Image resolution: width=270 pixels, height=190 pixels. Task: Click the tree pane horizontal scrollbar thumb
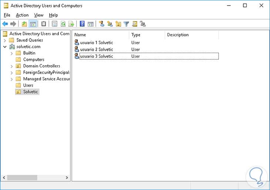pos(22,177)
